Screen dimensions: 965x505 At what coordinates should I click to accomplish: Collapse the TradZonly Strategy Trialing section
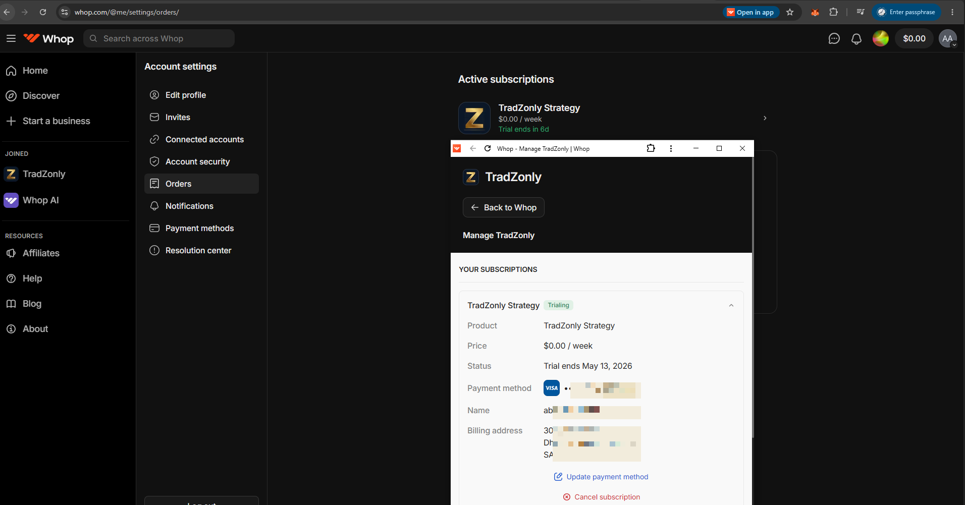pos(731,305)
